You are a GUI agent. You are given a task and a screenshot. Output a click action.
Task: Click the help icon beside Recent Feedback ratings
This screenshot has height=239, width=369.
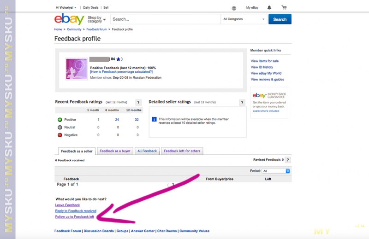tap(138, 102)
